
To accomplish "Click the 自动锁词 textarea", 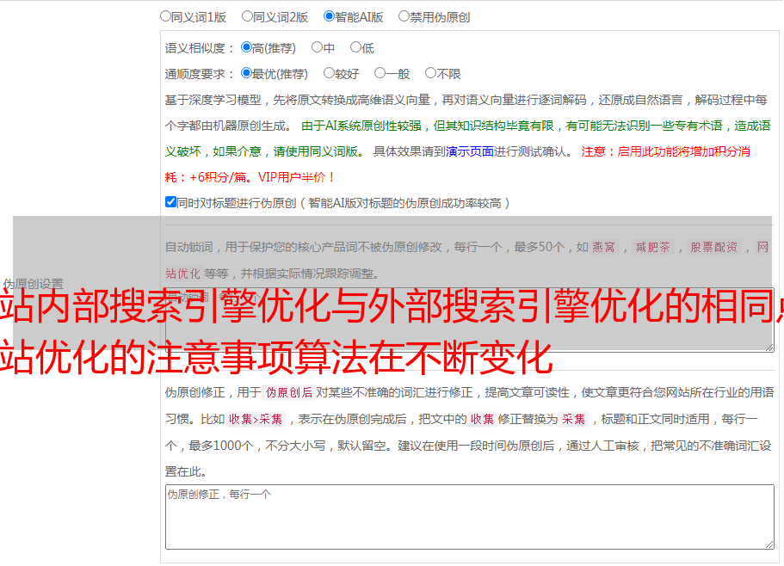I will click(x=470, y=320).
